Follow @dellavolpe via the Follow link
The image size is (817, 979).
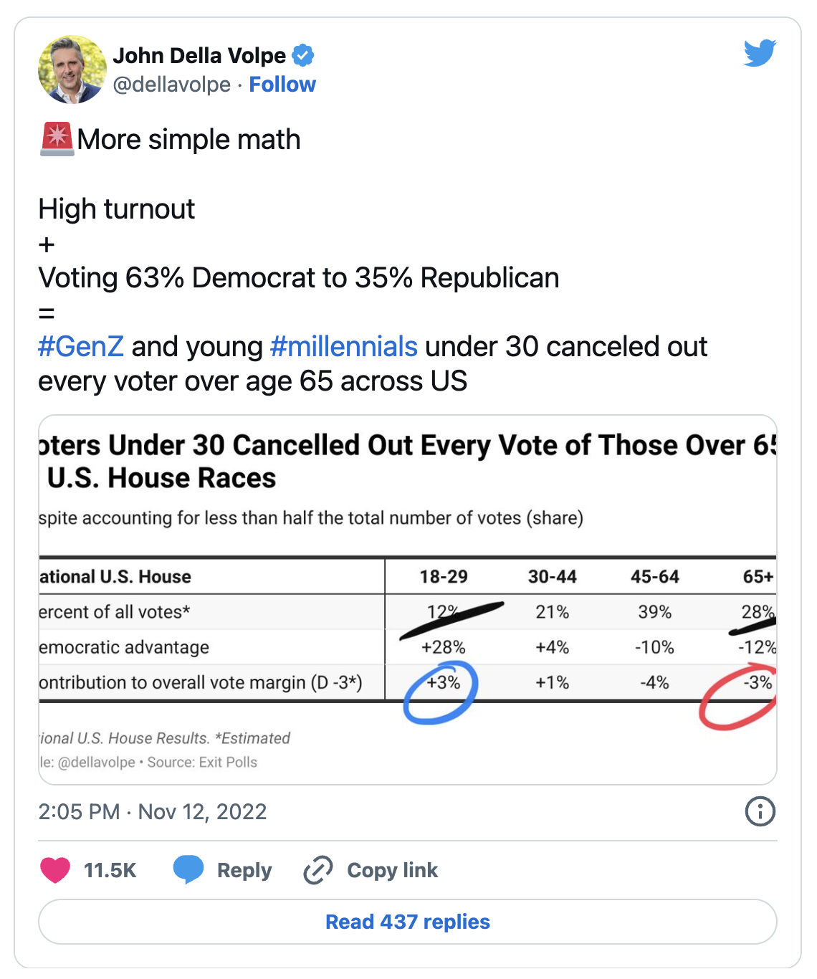pos(282,85)
